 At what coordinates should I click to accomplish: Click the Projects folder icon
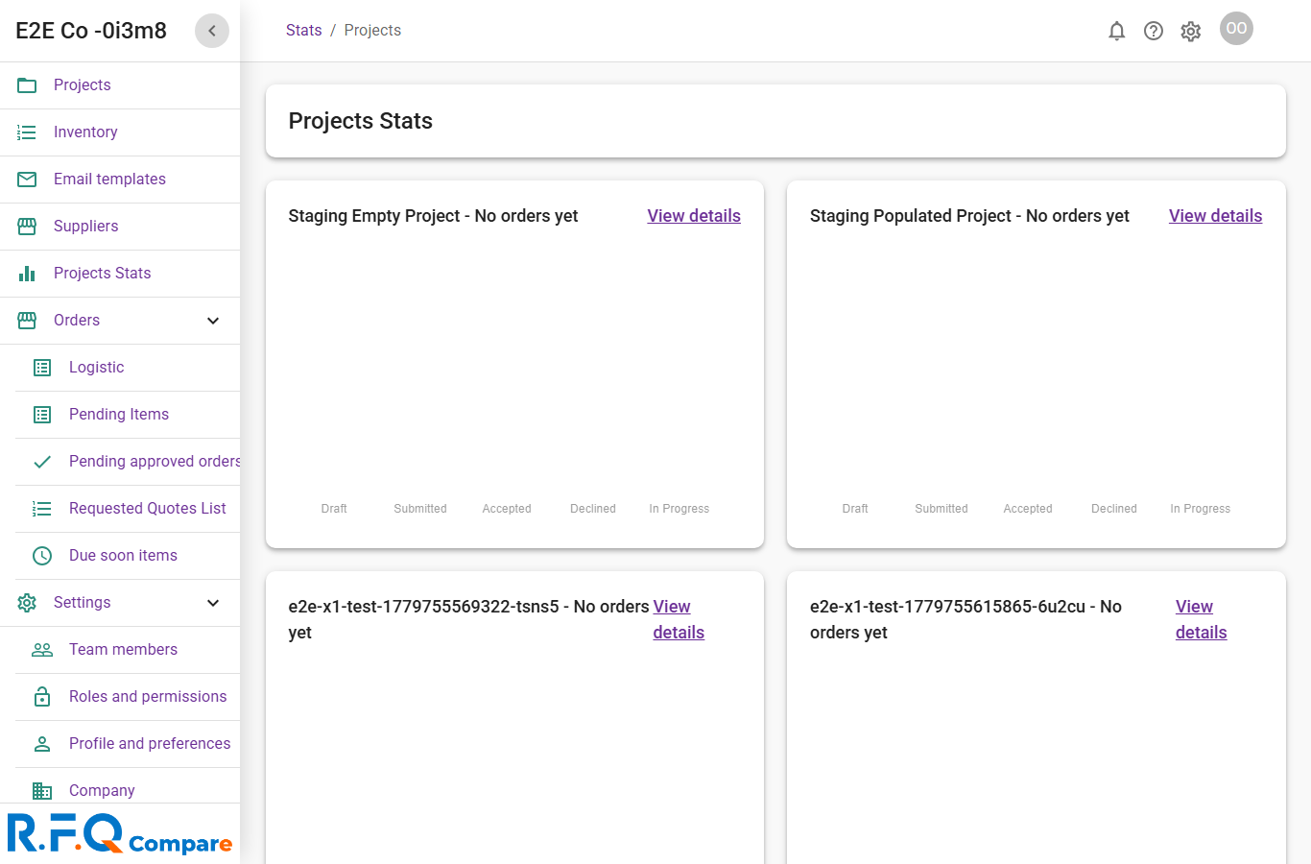[27, 85]
